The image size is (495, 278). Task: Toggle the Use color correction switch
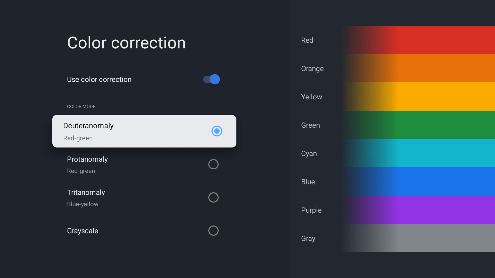coord(211,79)
